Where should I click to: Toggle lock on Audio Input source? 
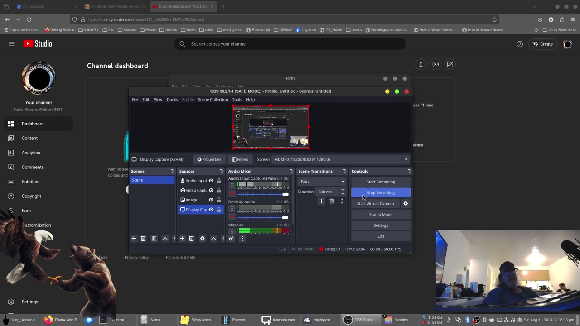219,181
